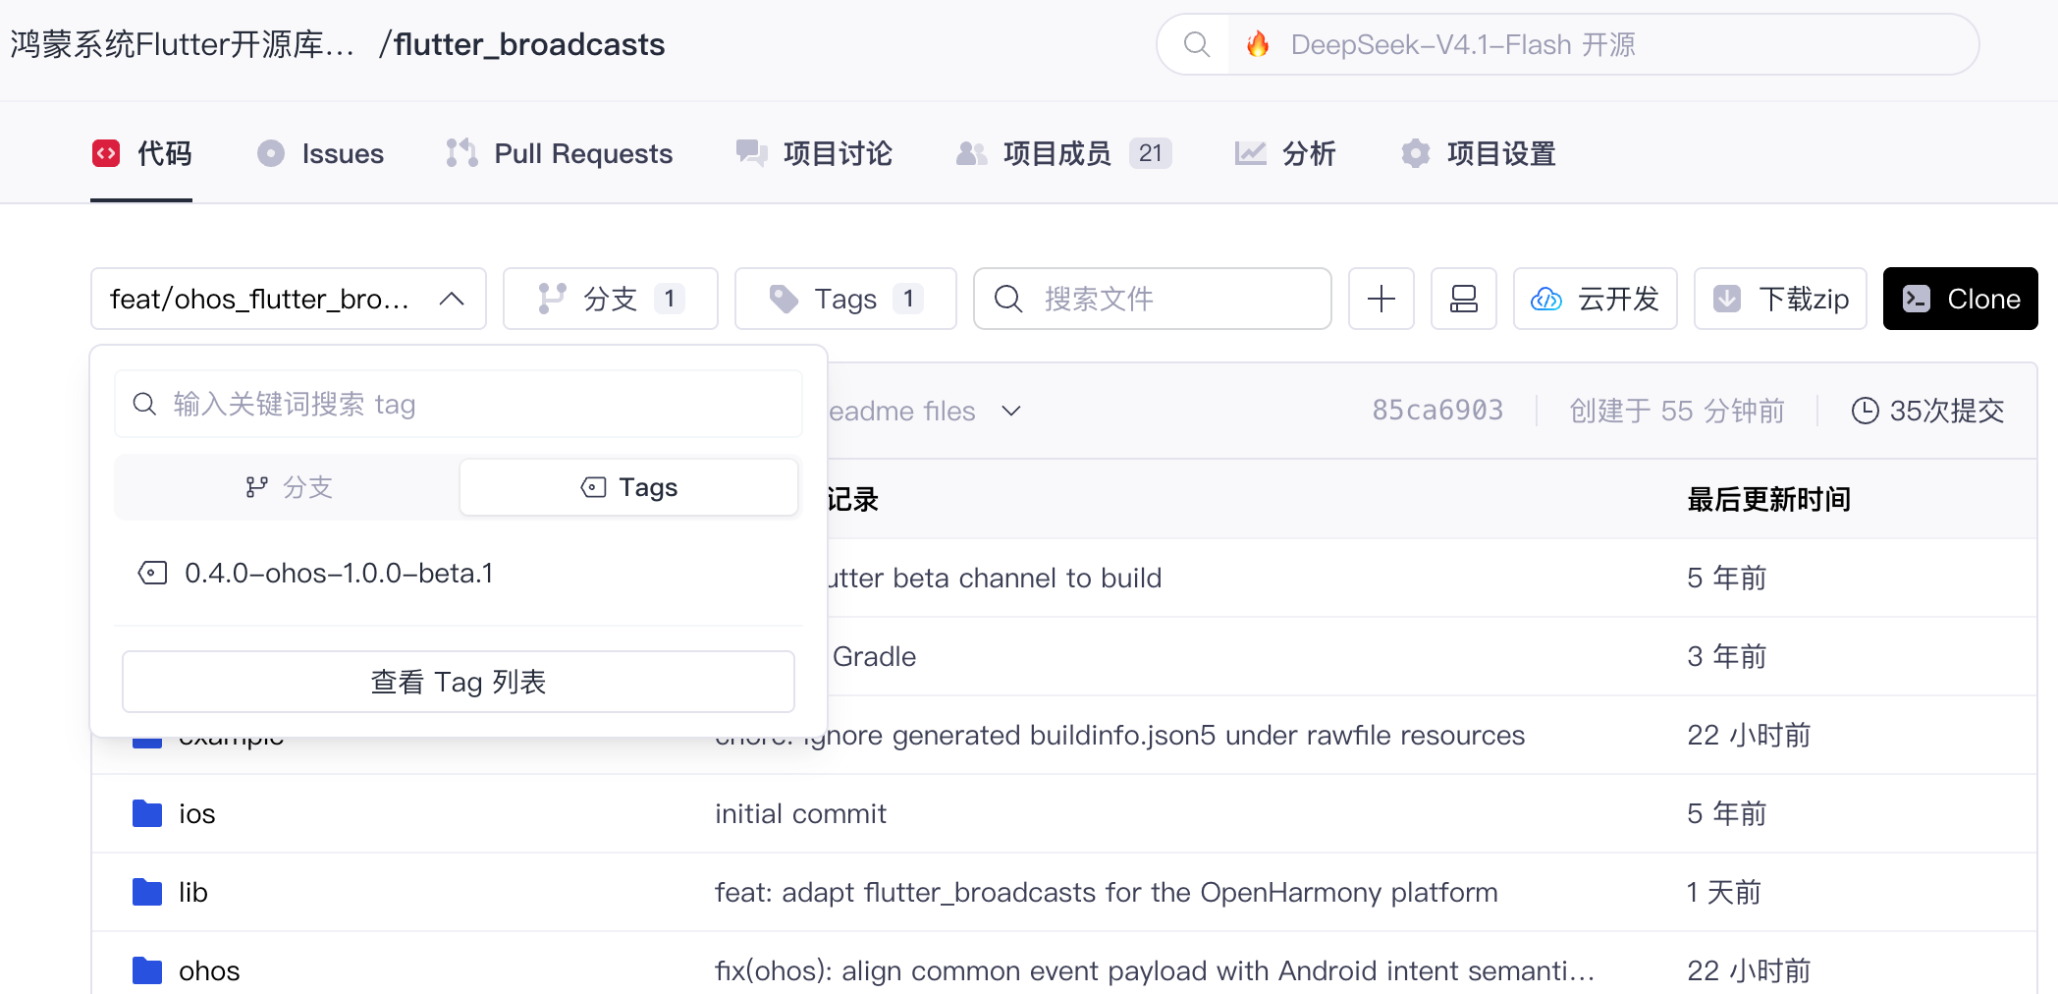Image resolution: width=2058 pixels, height=994 pixels.
Task: Open the 鸿蒙系统Flutter开源库 owner link
Action: [x=183, y=44]
